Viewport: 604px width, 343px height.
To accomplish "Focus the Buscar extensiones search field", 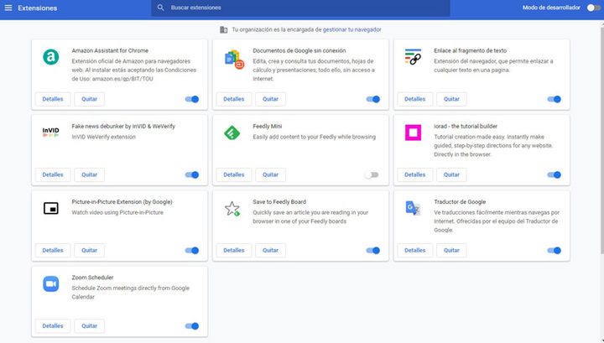I will tap(300, 8).
